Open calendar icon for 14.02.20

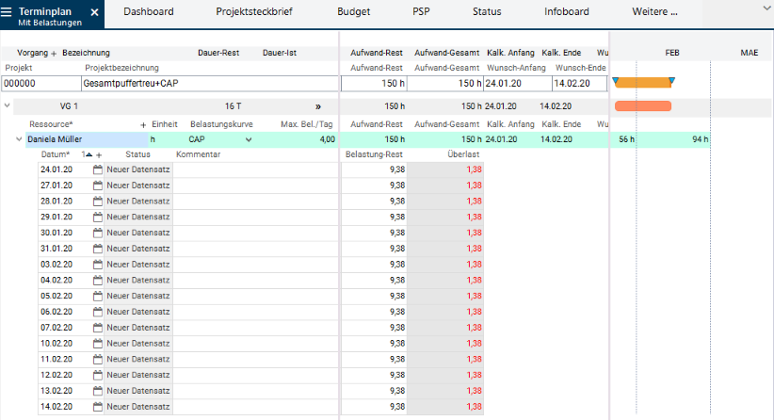(x=98, y=407)
